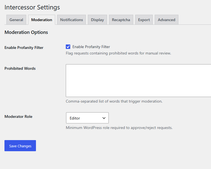The image size is (211, 169).
Task: Uncheck the Enable Profanity Filter checkbox
Action: click(x=68, y=47)
